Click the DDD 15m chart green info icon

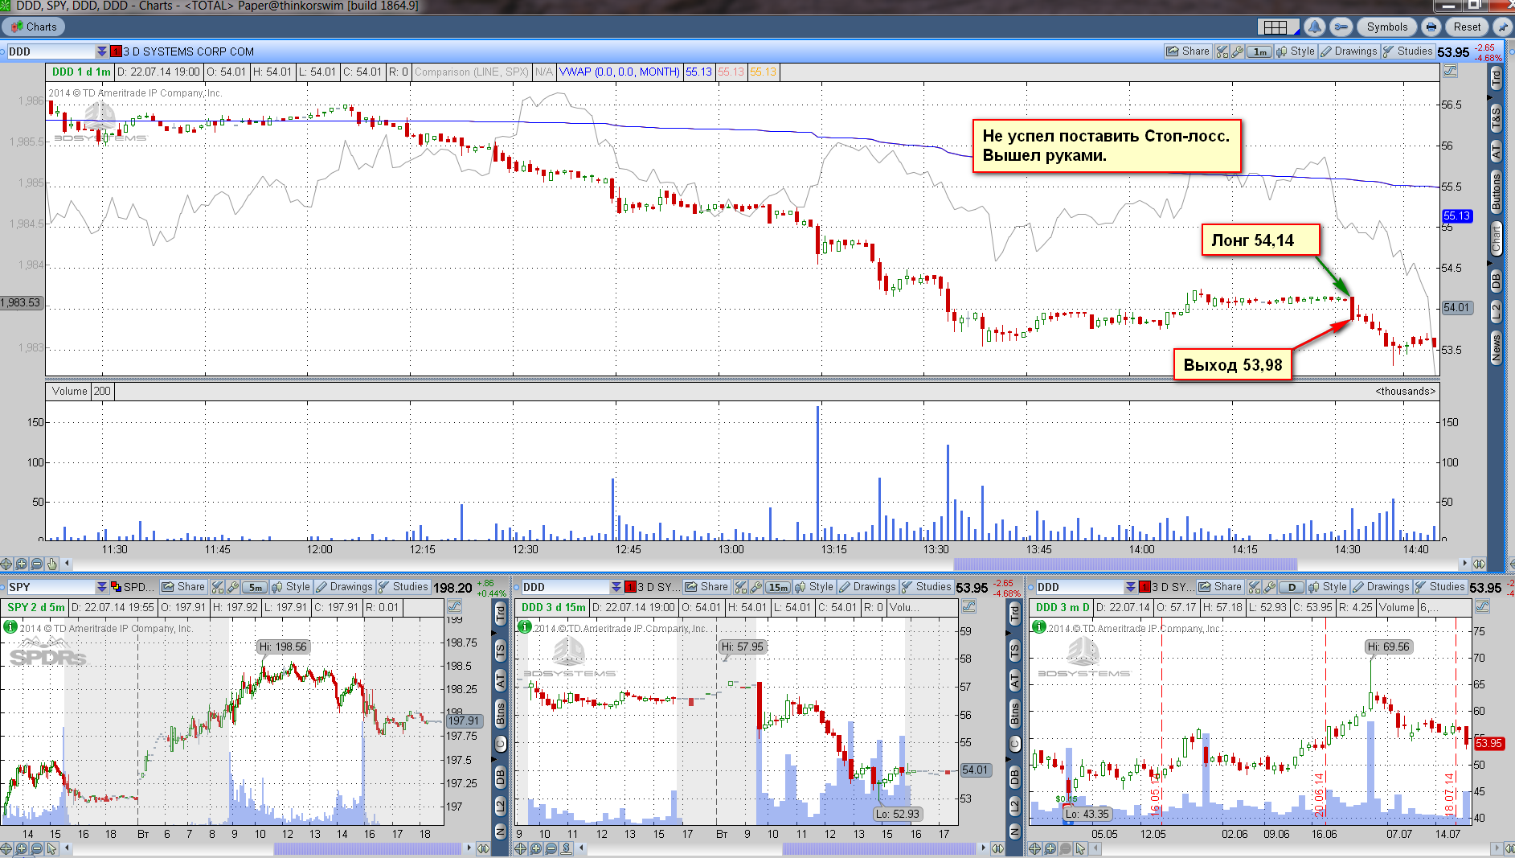pyautogui.click(x=525, y=626)
